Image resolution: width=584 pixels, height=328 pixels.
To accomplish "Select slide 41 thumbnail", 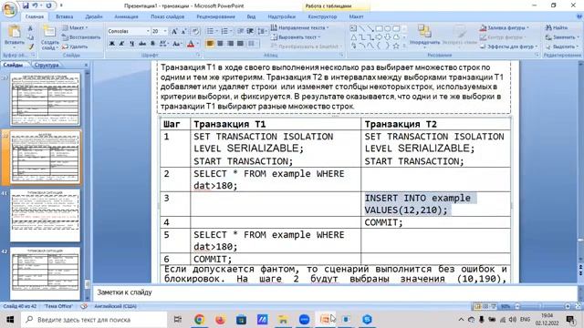I will click(x=45, y=215).
